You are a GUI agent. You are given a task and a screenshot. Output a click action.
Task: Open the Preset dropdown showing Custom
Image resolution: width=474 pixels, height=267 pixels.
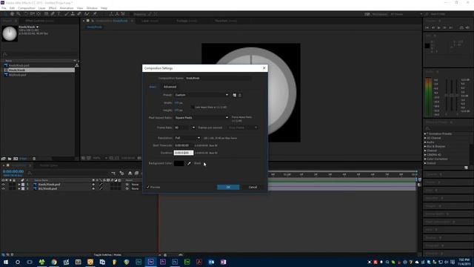click(201, 95)
